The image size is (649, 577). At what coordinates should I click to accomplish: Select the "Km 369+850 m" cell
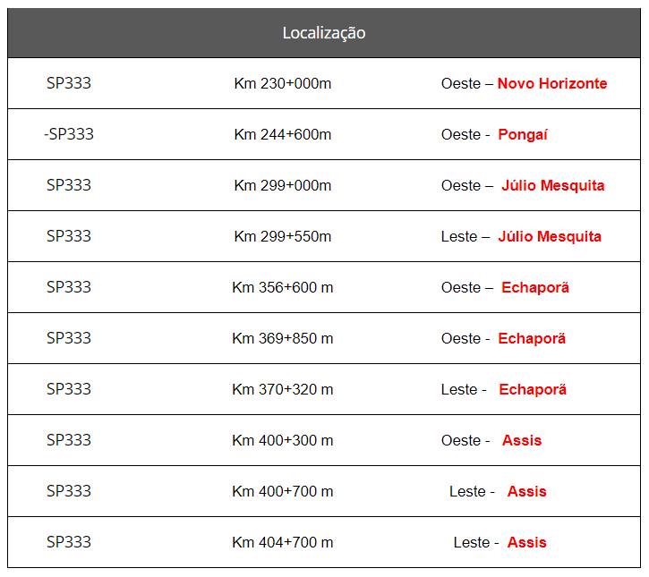point(282,338)
